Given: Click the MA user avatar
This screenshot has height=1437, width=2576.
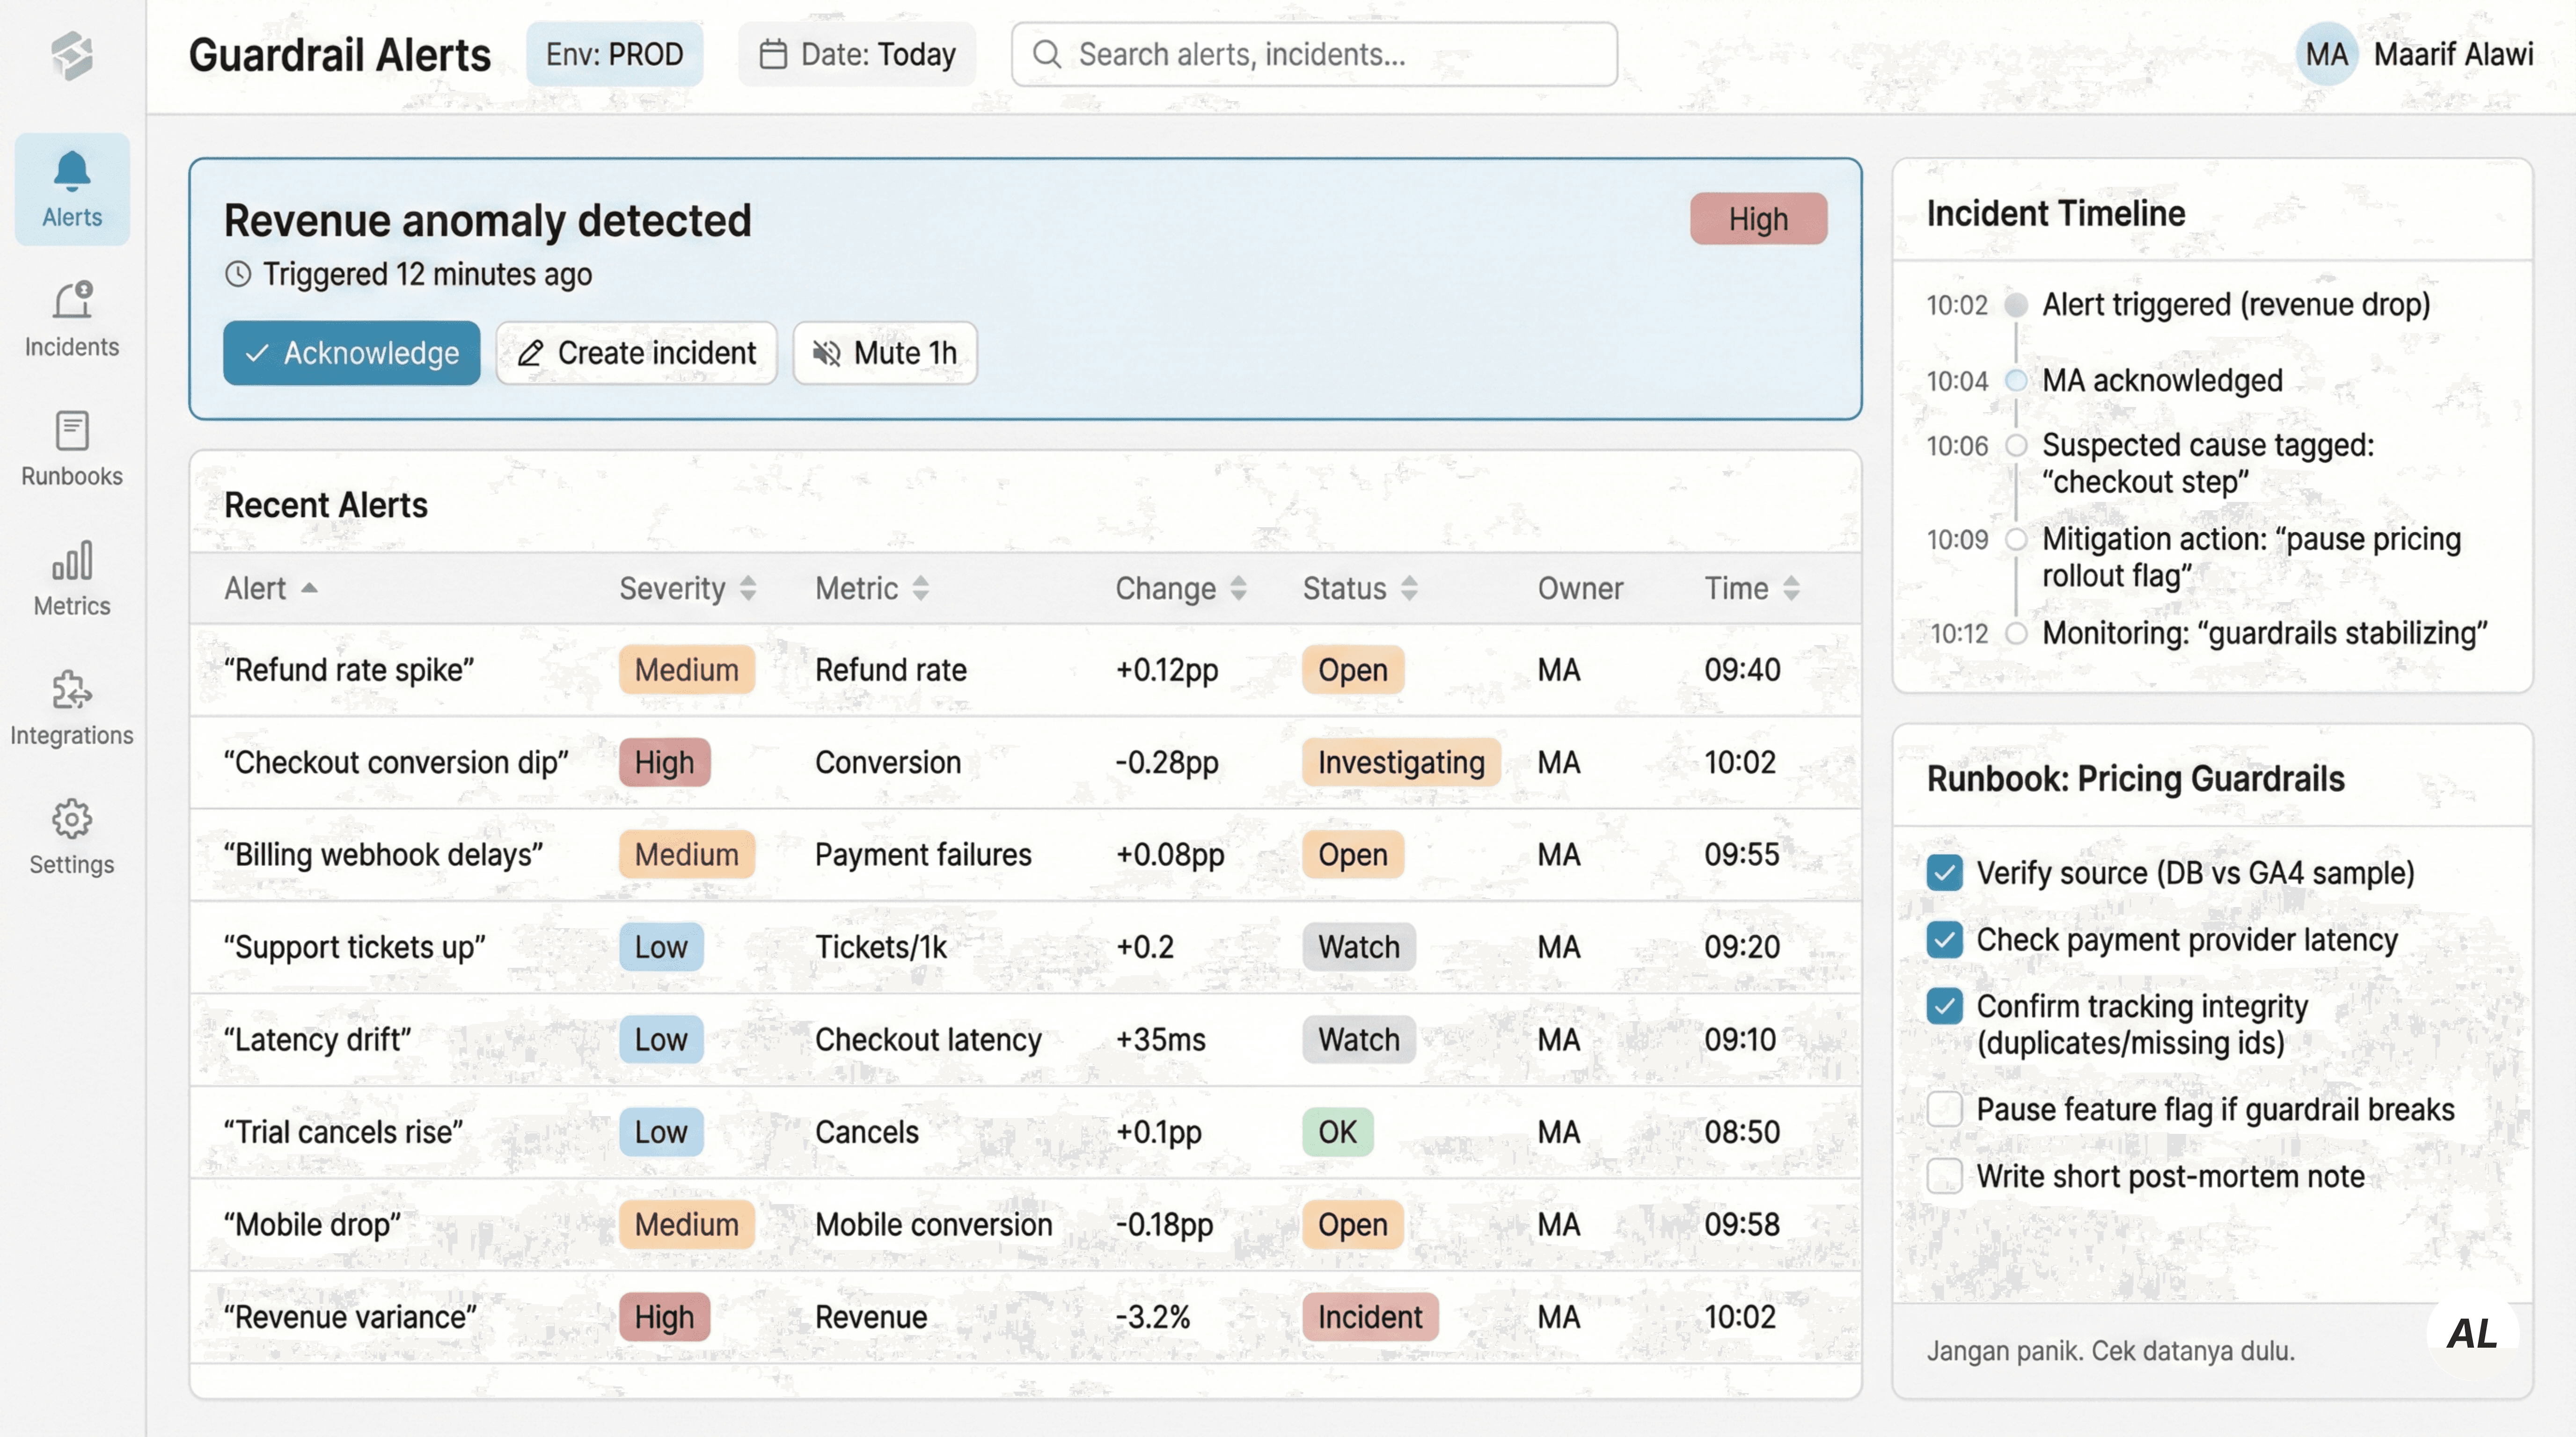Looking at the screenshot, I should coord(2326,55).
